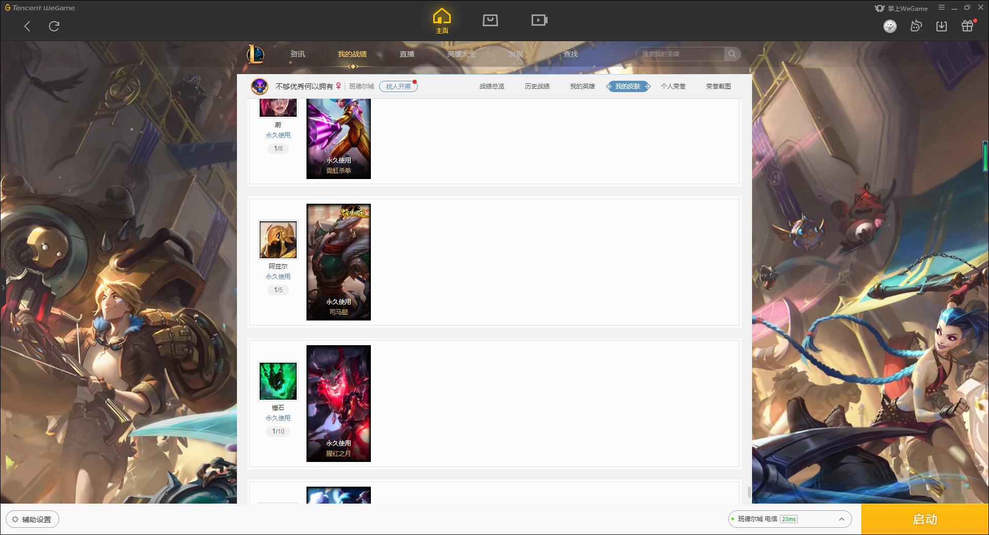The width and height of the screenshot is (989, 535).
Task: Switch to the 资讯 tab
Action: click(298, 54)
